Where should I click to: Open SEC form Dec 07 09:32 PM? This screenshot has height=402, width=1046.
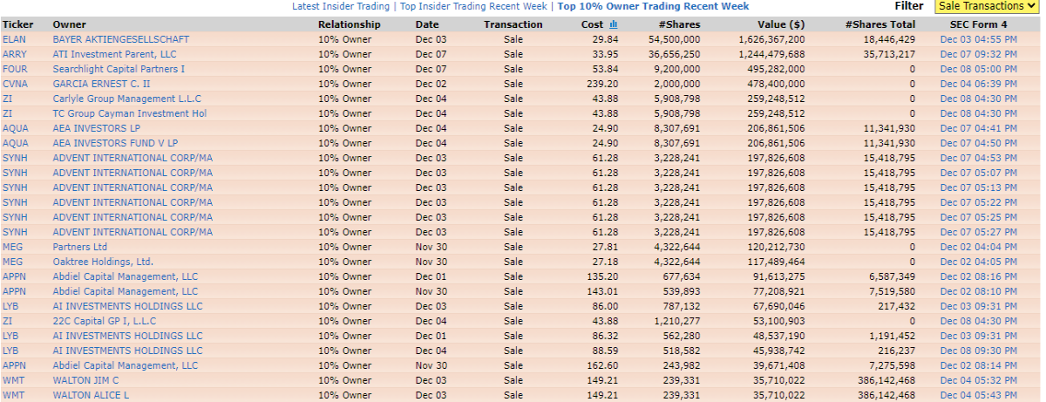(x=978, y=54)
